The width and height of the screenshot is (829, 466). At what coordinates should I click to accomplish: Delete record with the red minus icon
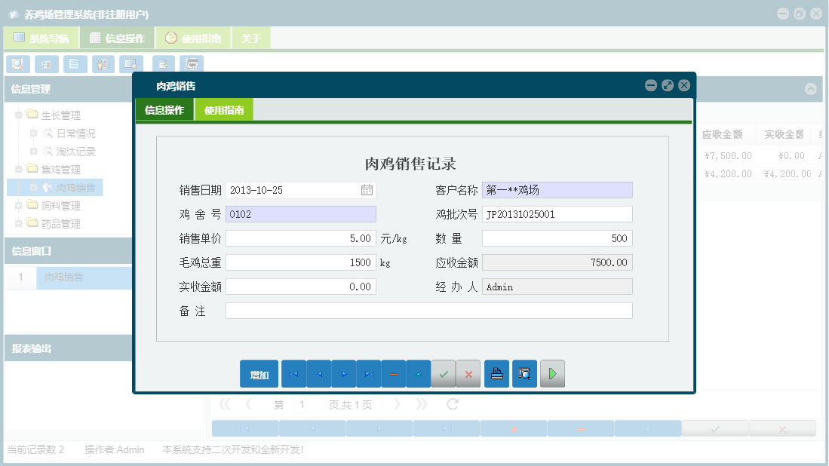point(393,374)
